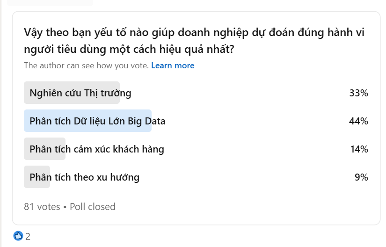
Task: Click the blue Like reaction icon
Action: pos(18,236)
